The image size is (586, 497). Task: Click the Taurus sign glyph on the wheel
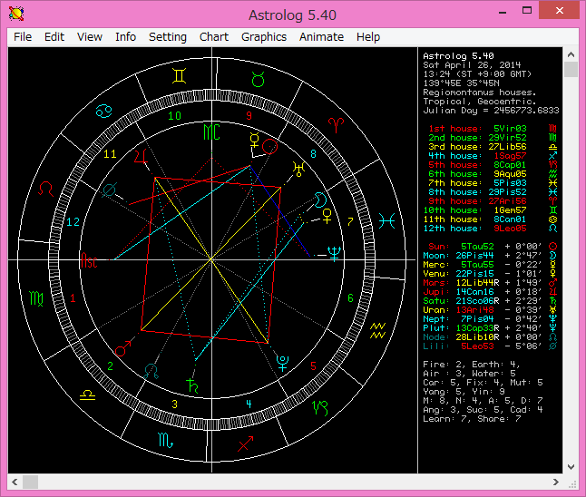258,79
